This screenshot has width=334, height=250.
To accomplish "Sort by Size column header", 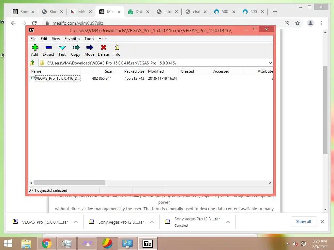I will point(97,71).
